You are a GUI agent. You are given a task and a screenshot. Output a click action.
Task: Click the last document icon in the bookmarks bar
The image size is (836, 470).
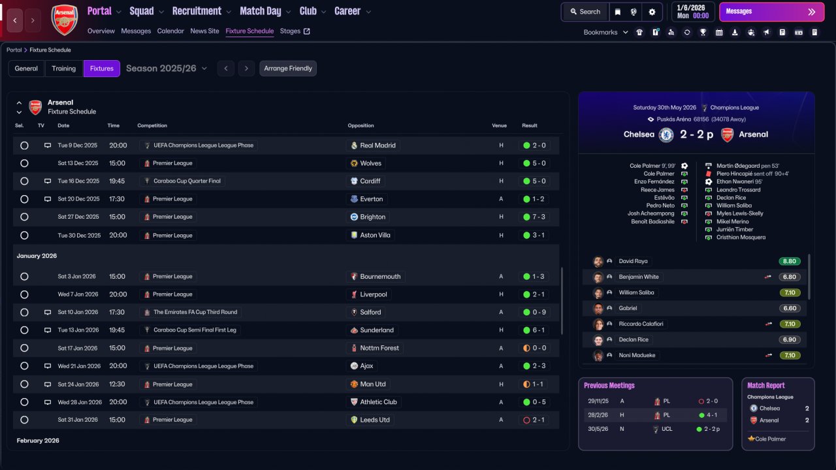point(814,32)
